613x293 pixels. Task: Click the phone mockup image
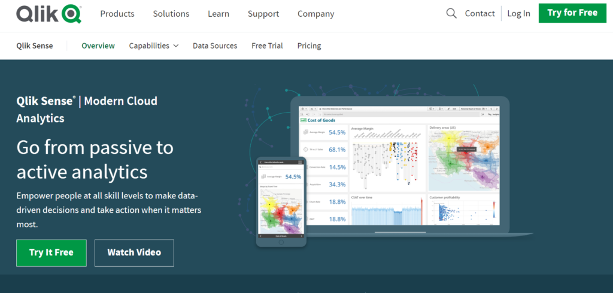click(x=281, y=202)
